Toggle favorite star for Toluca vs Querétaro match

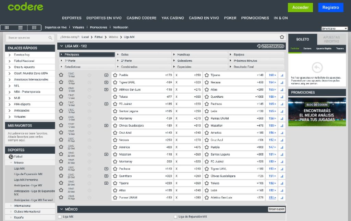click(61, 96)
